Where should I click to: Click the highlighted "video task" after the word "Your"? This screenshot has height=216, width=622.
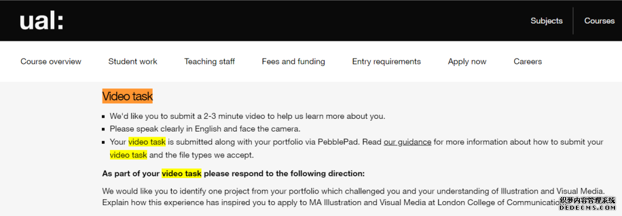point(147,142)
